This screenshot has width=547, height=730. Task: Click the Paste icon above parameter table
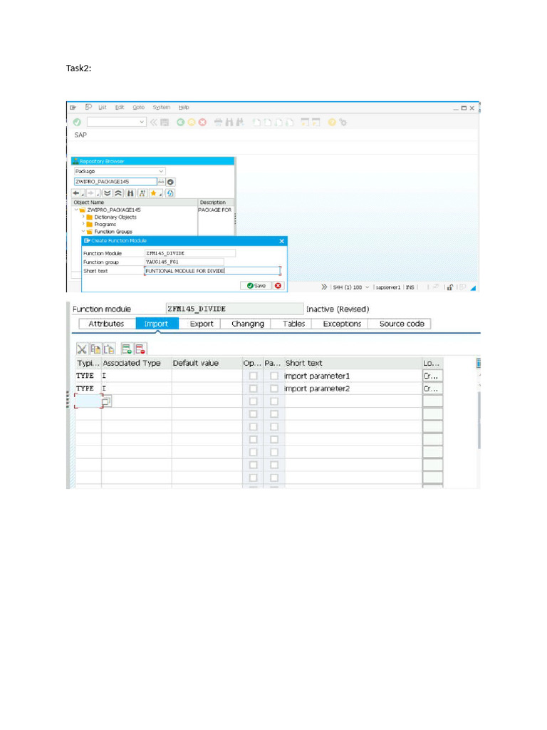click(x=109, y=349)
